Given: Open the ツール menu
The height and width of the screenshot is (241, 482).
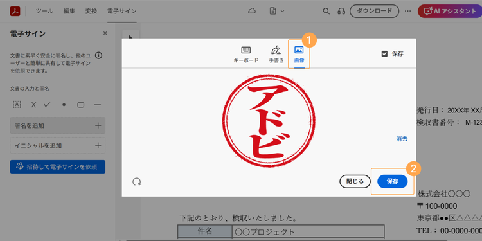Looking at the screenshot, I should tap(44, 11).
